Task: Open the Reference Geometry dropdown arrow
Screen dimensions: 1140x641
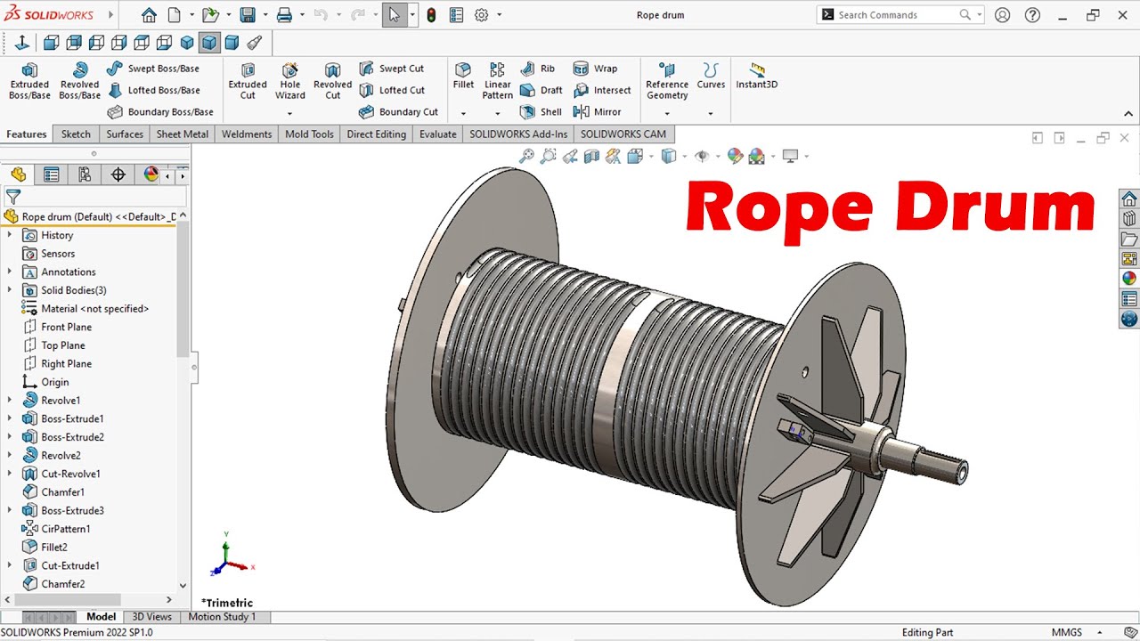Action: click(667, 114)
